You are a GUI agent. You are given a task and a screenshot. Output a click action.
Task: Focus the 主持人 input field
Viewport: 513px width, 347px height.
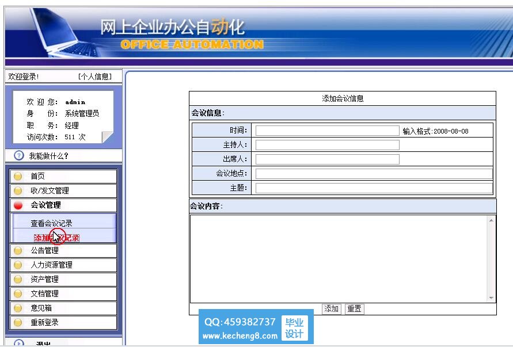(327, 145)
